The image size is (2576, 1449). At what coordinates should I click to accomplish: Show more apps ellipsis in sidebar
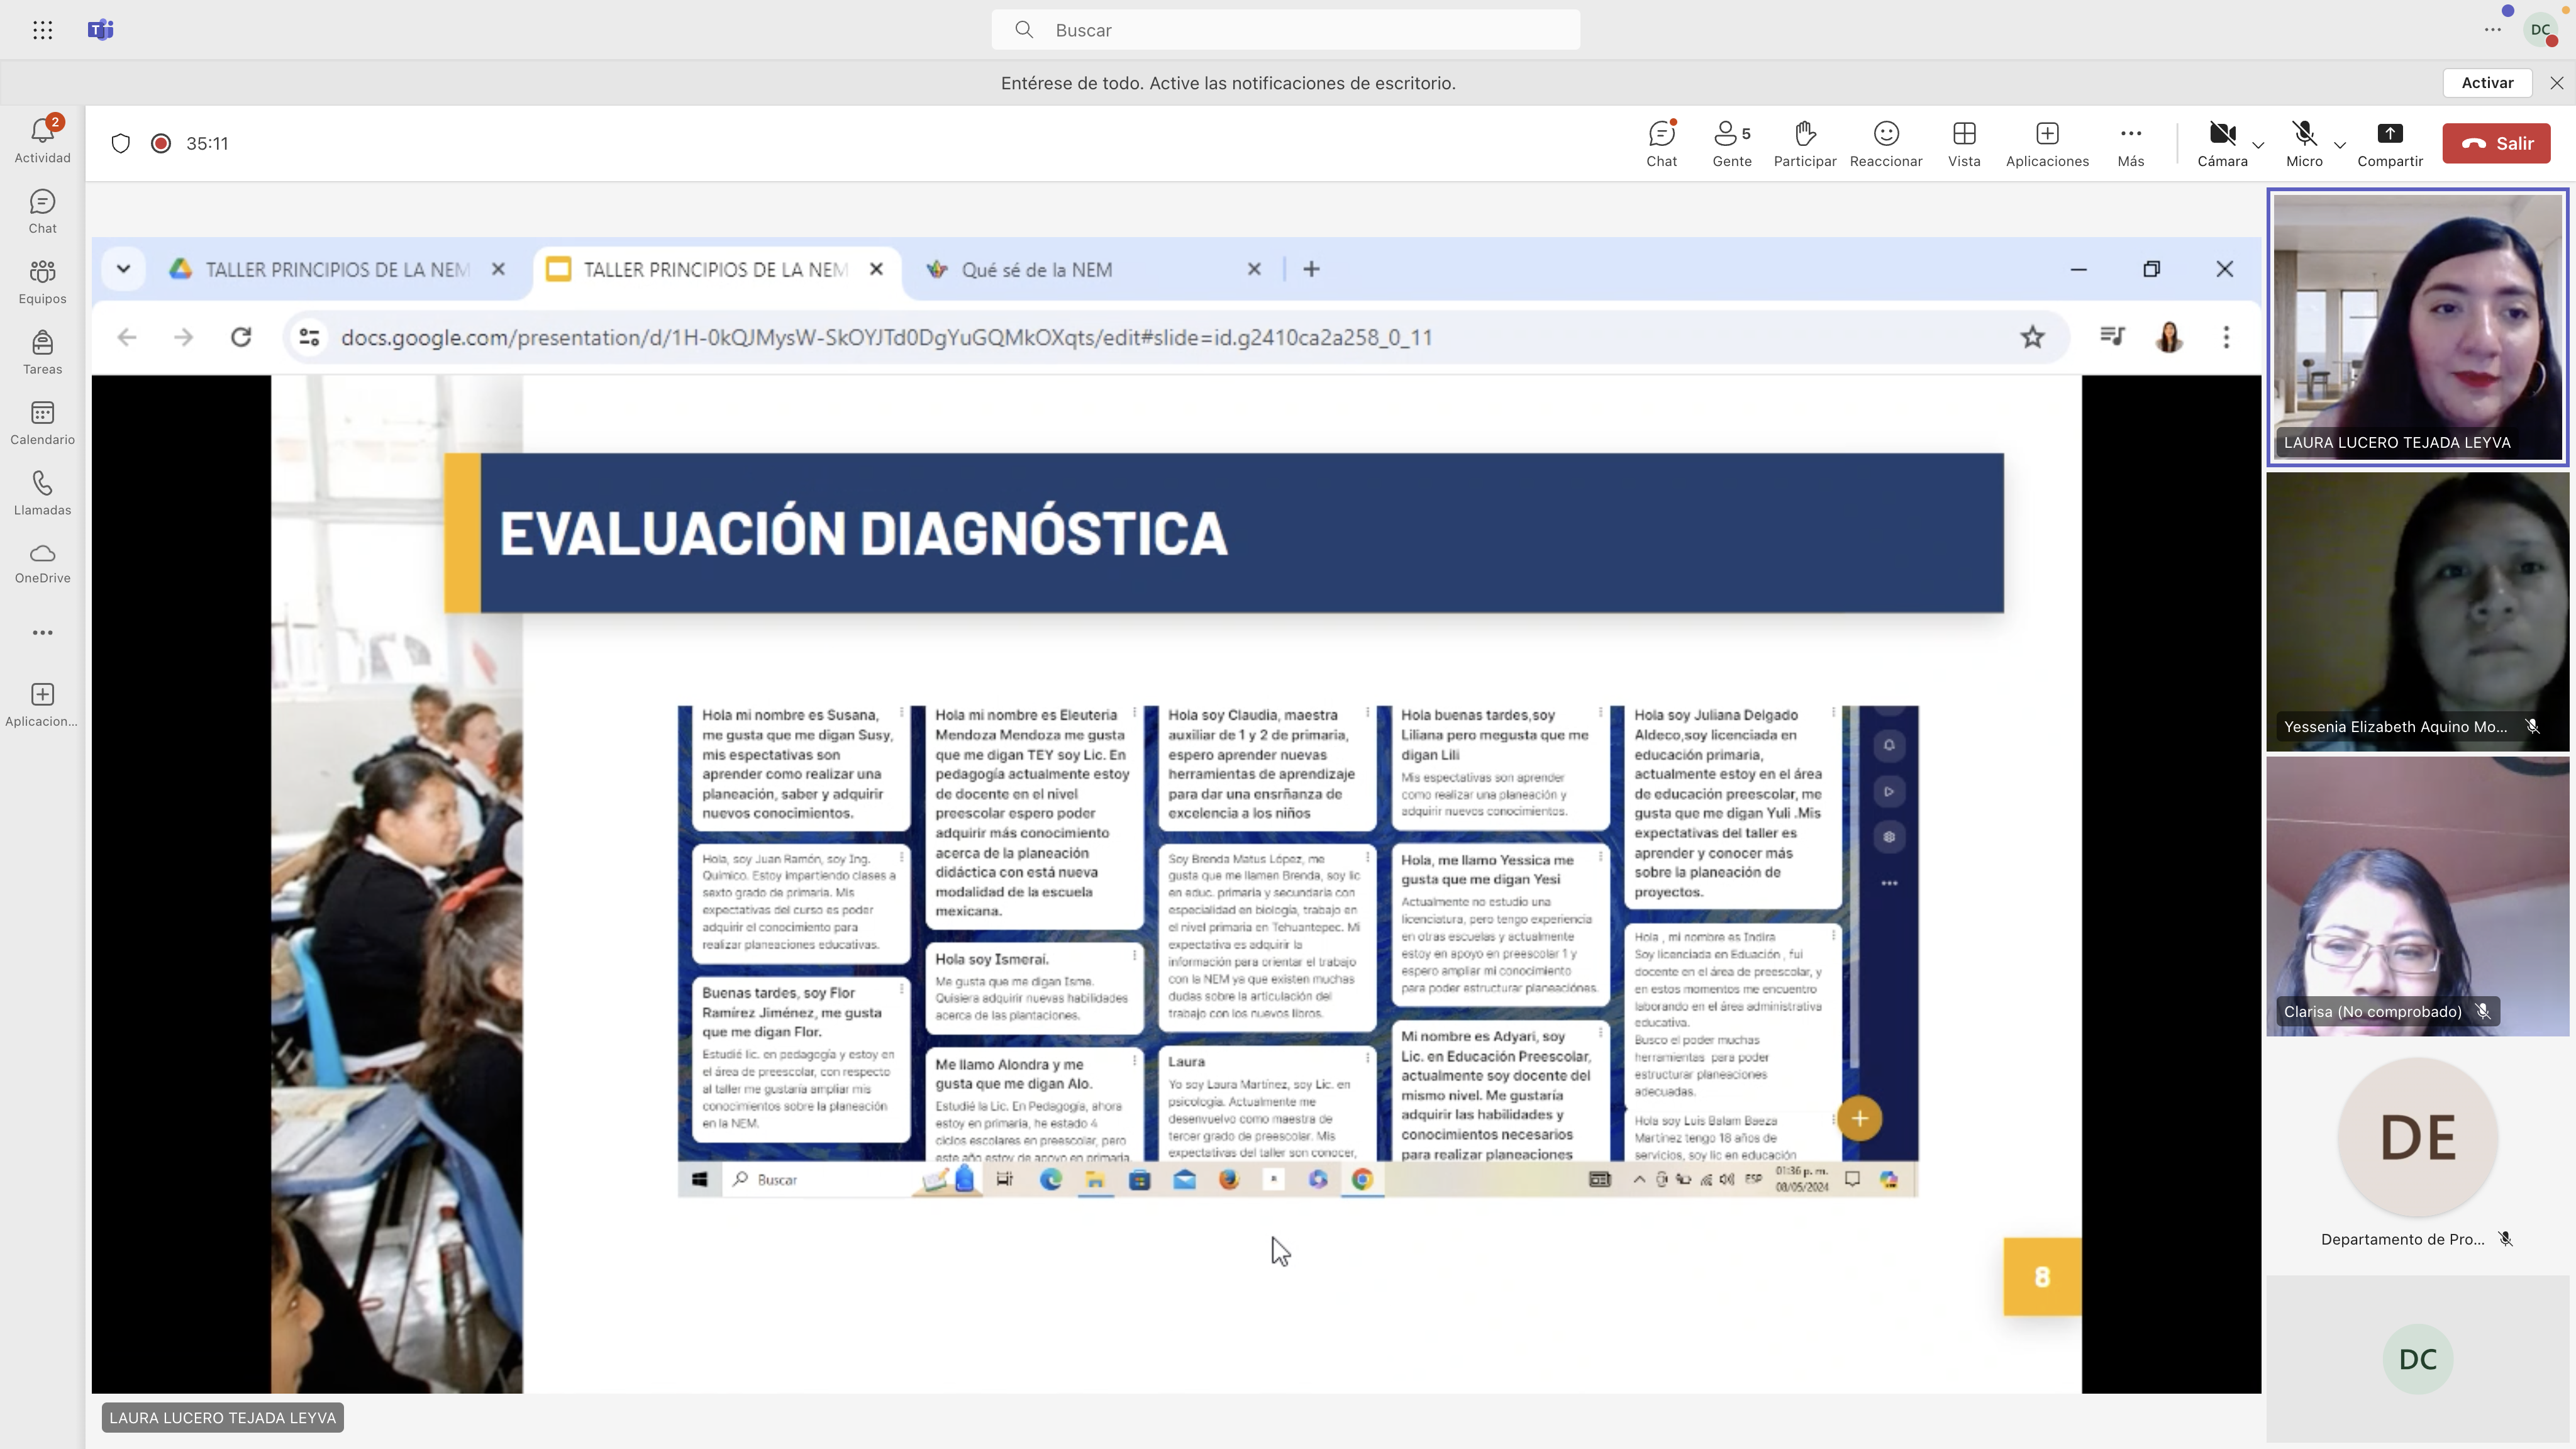point(42,632)
